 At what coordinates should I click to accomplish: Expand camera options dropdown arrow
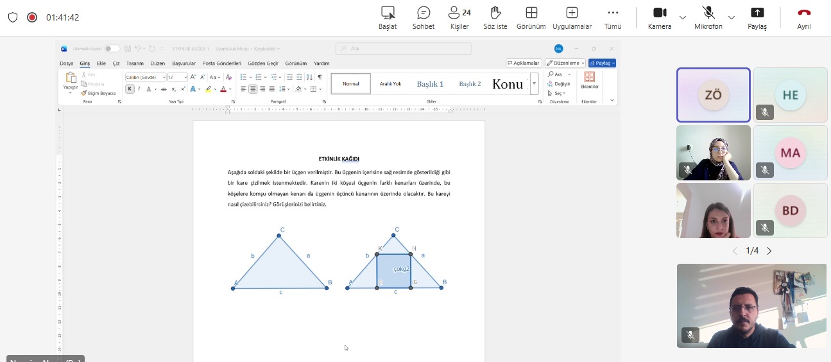tap(683, 17)
